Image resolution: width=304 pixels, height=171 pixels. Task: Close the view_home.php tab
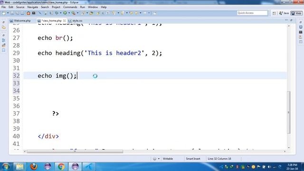[65, 20]
